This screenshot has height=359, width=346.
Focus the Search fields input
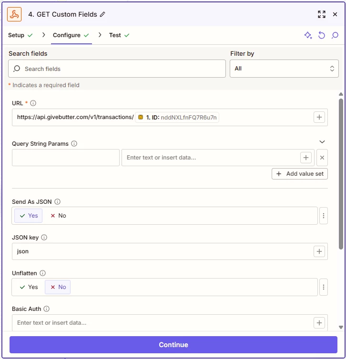pos(117,69)
